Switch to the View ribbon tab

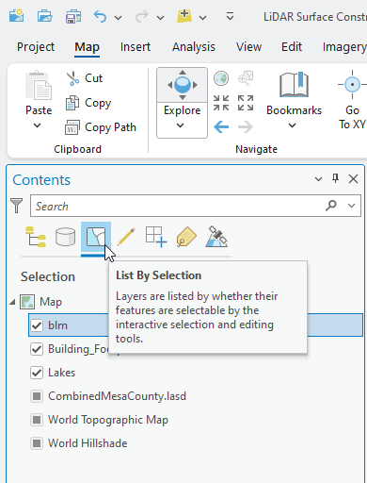click(248, 47)
